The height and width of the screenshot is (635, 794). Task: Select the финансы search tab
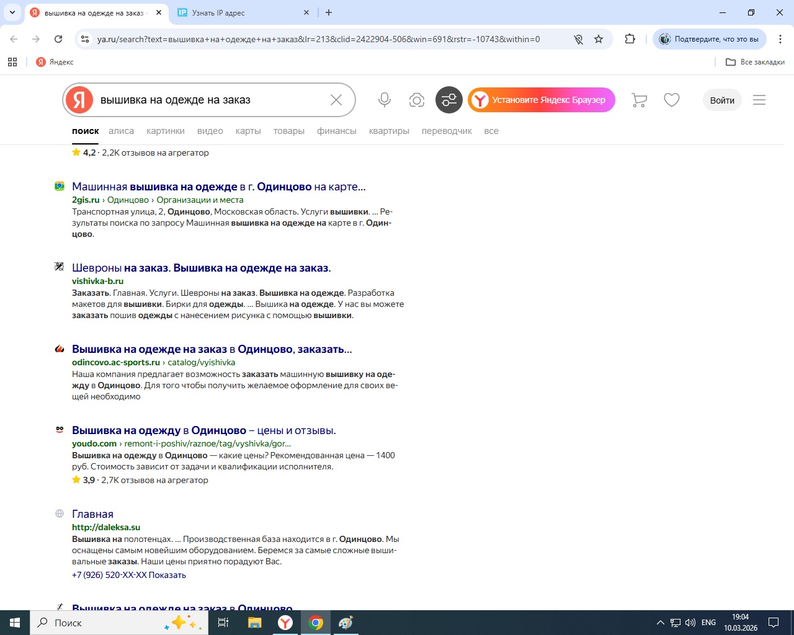click(337, 131)
